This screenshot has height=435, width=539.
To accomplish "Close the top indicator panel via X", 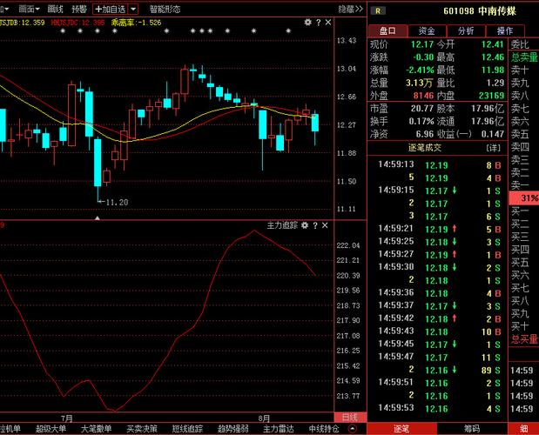I will pyautogui.click(x=328, y=23).
